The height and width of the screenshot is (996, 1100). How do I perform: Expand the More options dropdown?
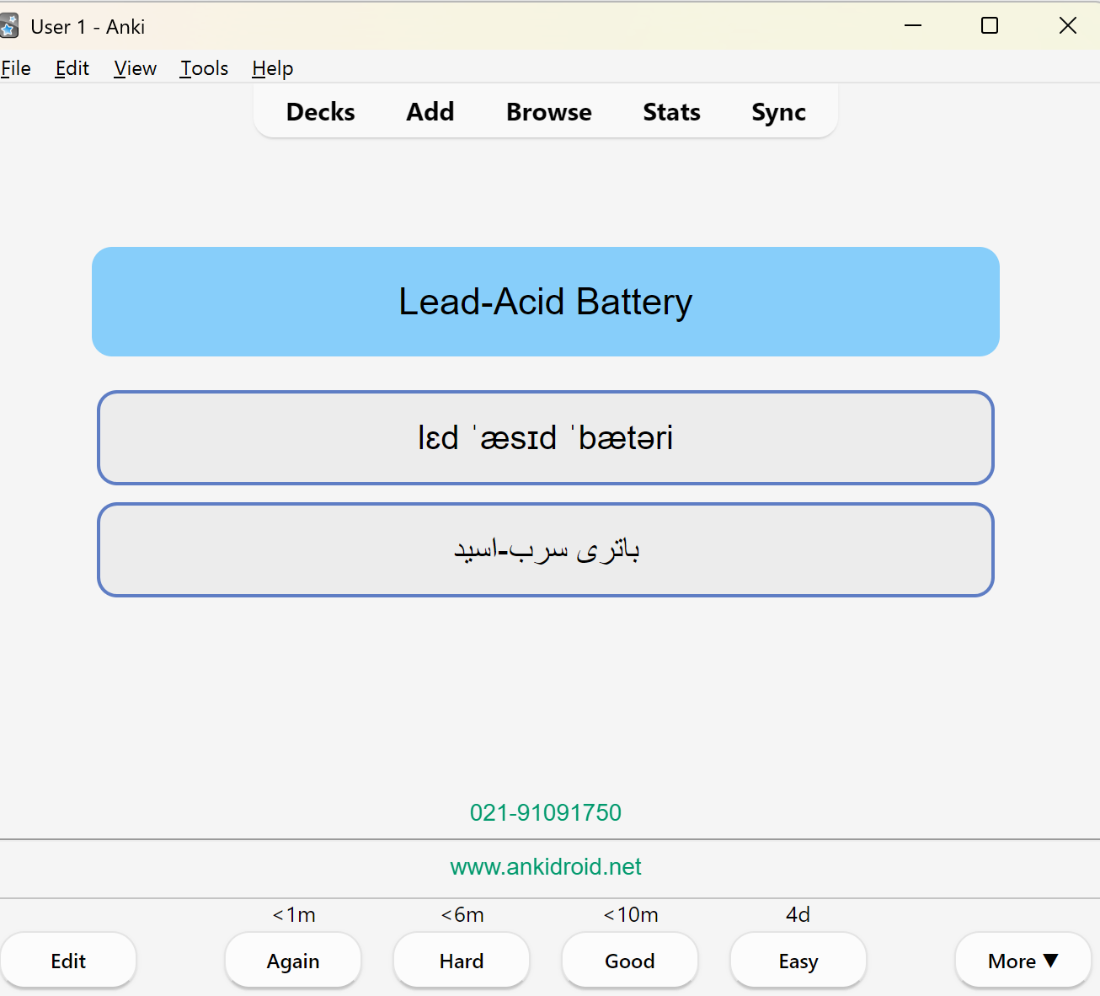pyautogui.click(x=1023, y=961)
